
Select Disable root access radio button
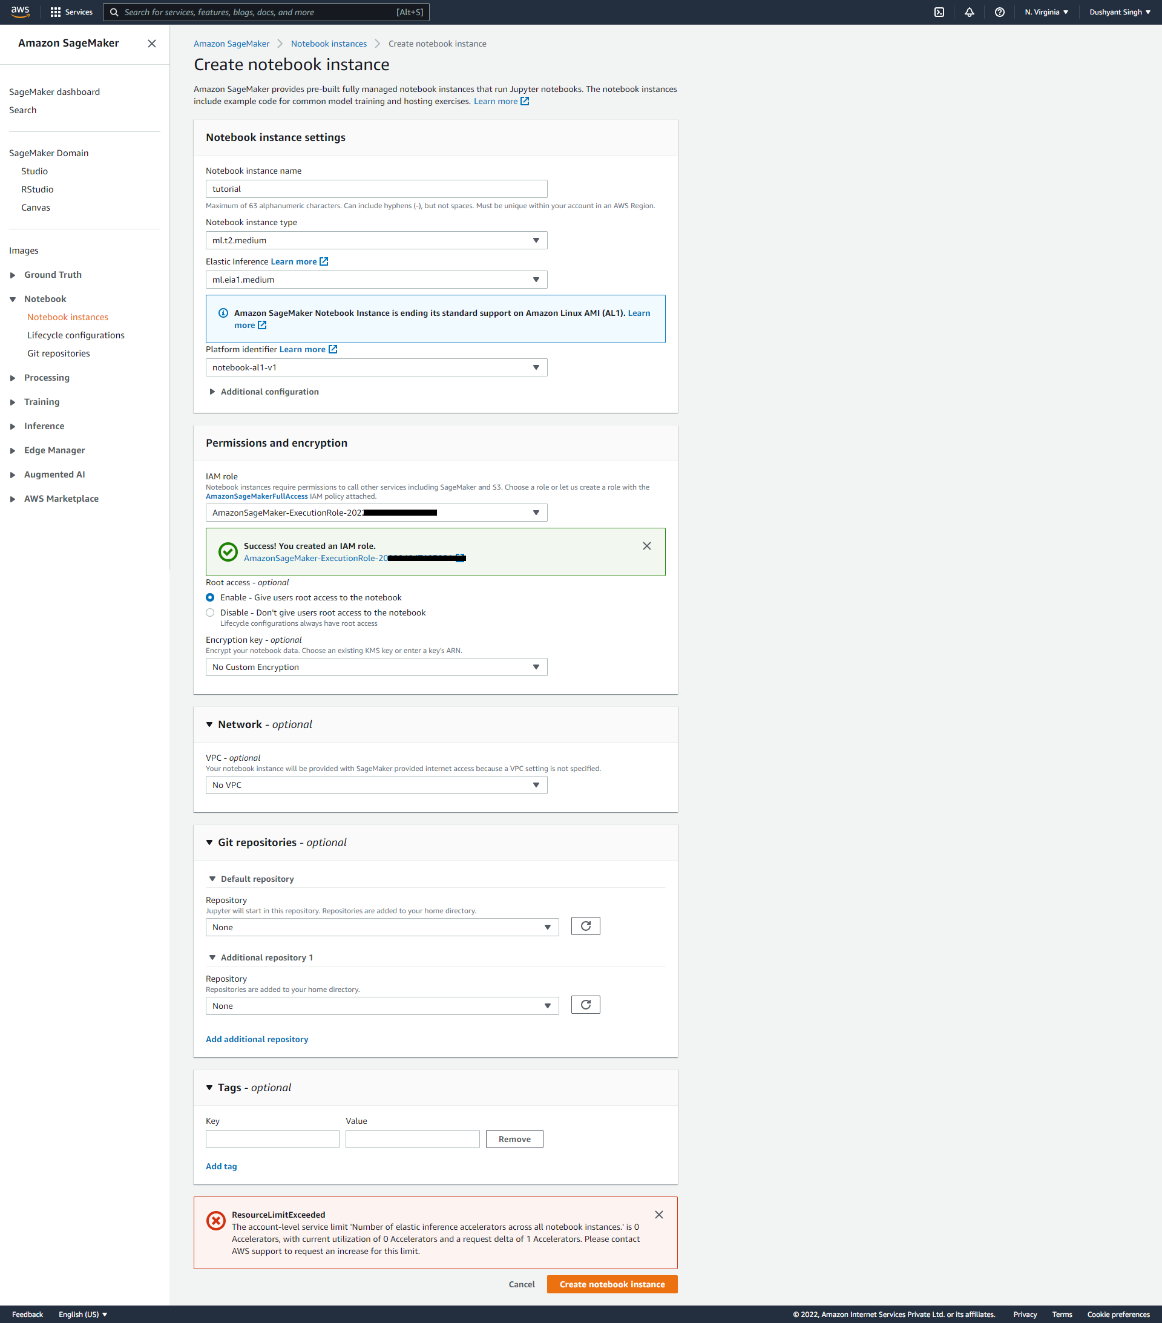tap(211, 612)
